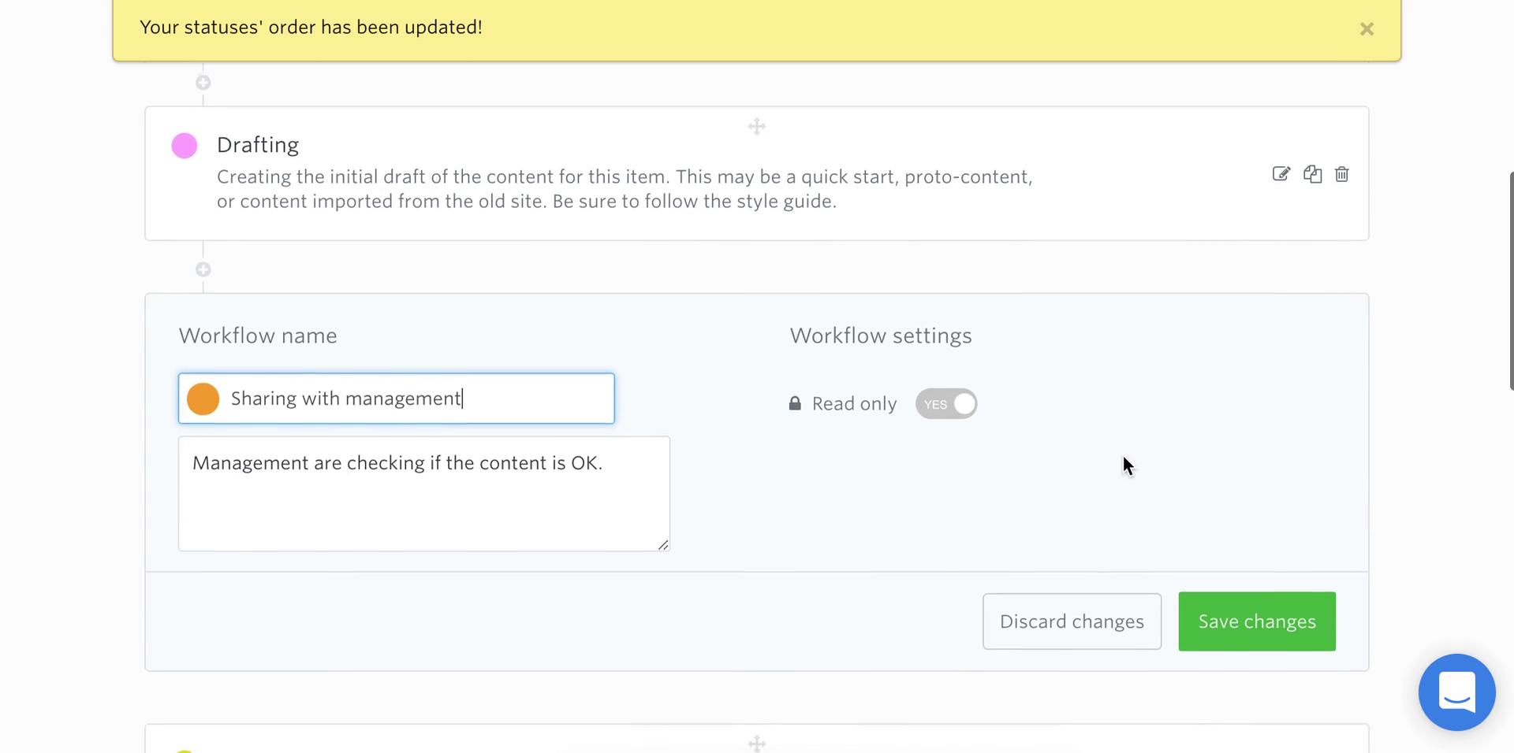Click into the workflow description textarea
This screenshot has width=1514, height=753.
click(424, 494)
